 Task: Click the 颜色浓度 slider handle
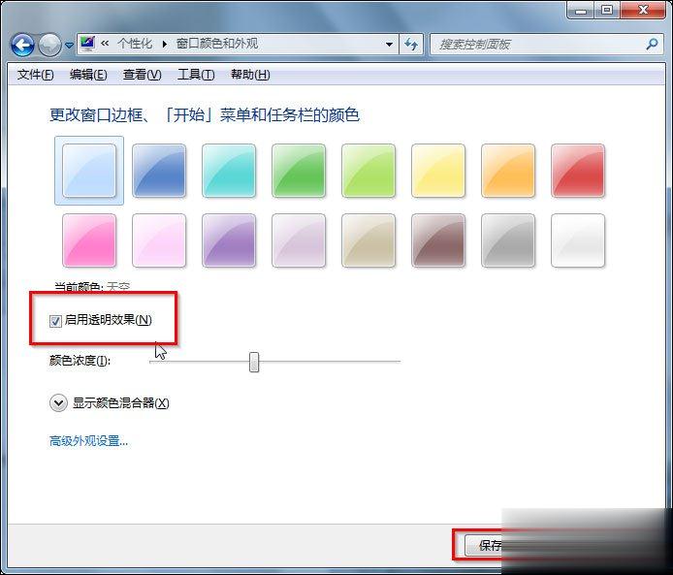(254, 363)
